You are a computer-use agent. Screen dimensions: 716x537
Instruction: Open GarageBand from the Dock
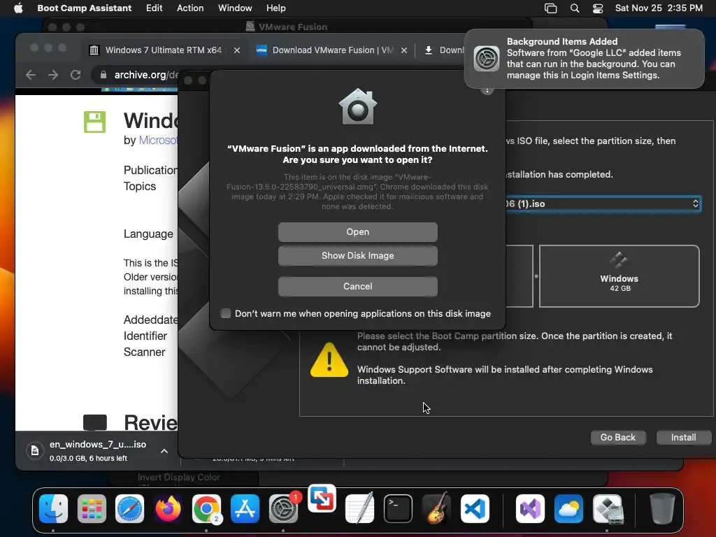[x=437, y=508]
